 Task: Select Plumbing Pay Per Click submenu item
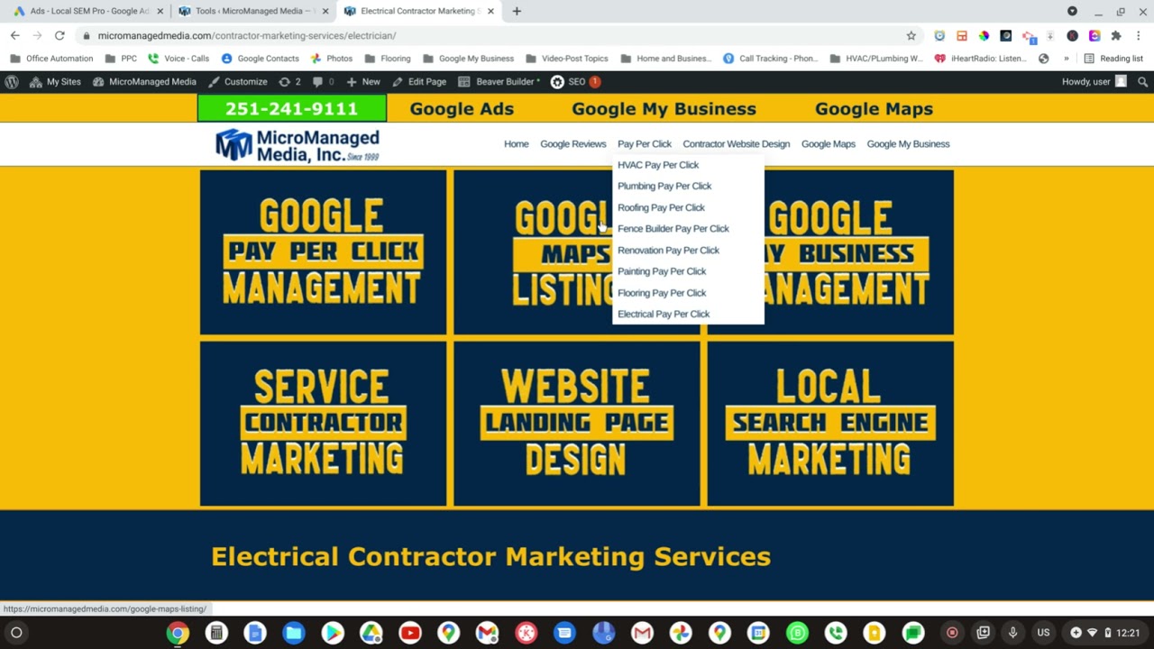(x=664, y=186)
